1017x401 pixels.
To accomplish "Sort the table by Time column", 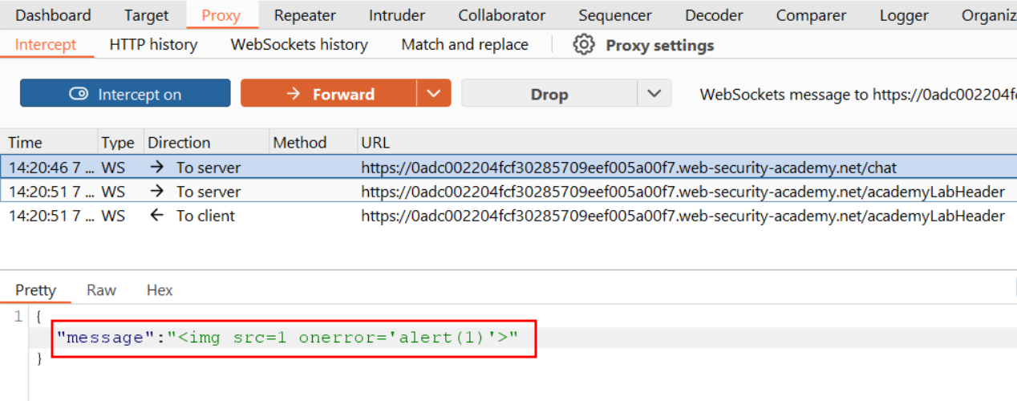I will pyautogui.click(x=26, y=143).
